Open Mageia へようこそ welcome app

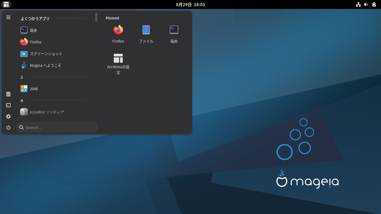point(54,65)
